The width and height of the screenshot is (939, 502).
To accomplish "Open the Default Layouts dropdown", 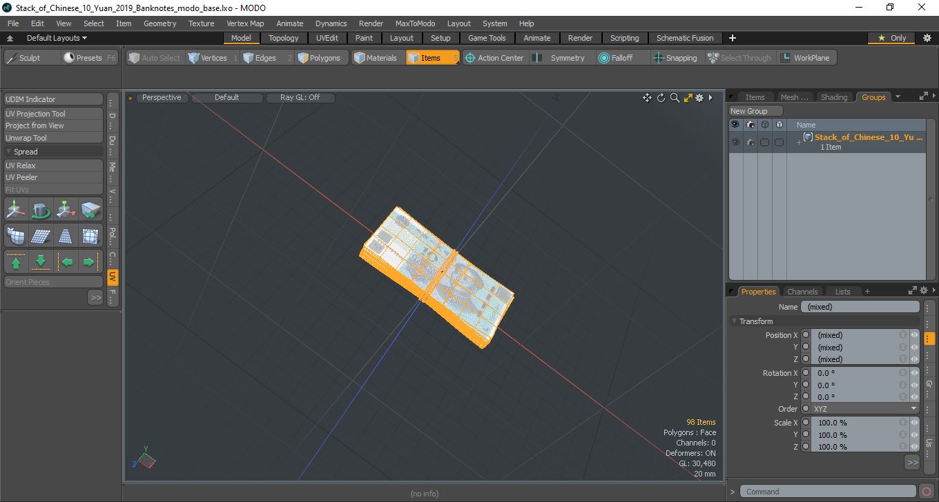I will coord(57,38).
